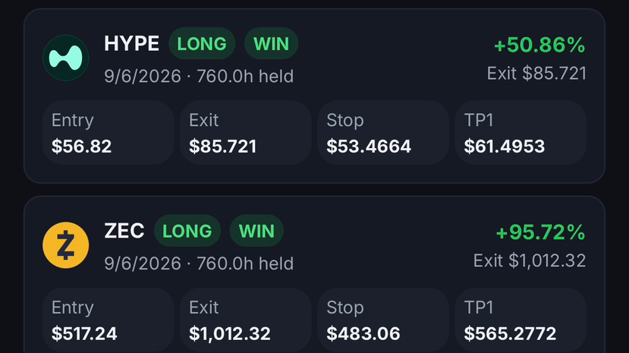The image size is (629, 353).
Task: Open the ZEC trade title
Action: point(124,231)
